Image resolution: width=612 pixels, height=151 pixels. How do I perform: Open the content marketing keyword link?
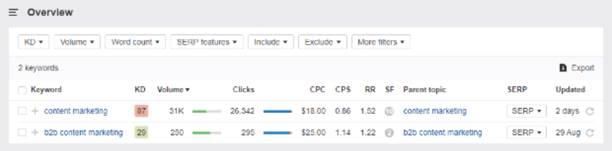(76, 111)
